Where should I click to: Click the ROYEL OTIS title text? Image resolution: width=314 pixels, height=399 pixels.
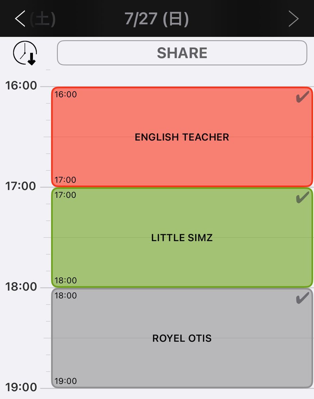(x=182, y=338)
